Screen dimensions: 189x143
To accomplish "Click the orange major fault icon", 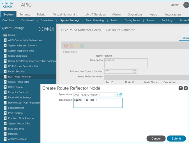I will [71, 45].
